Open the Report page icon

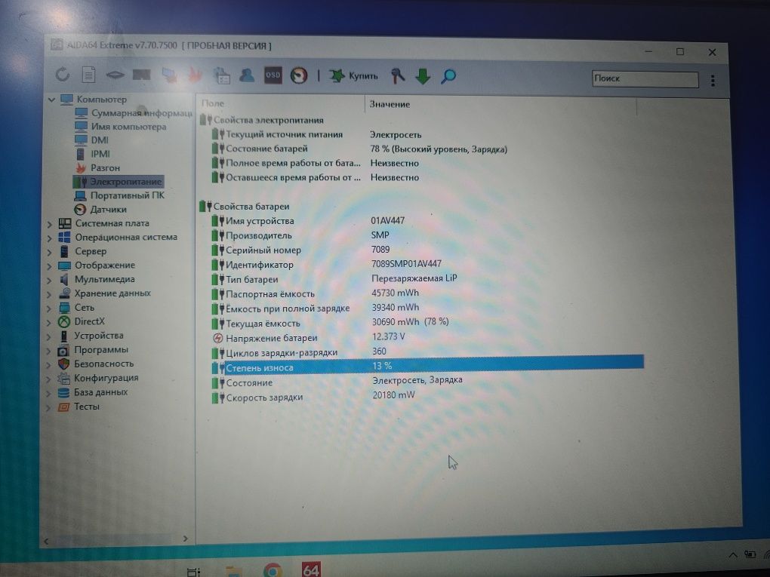[88, 75]
